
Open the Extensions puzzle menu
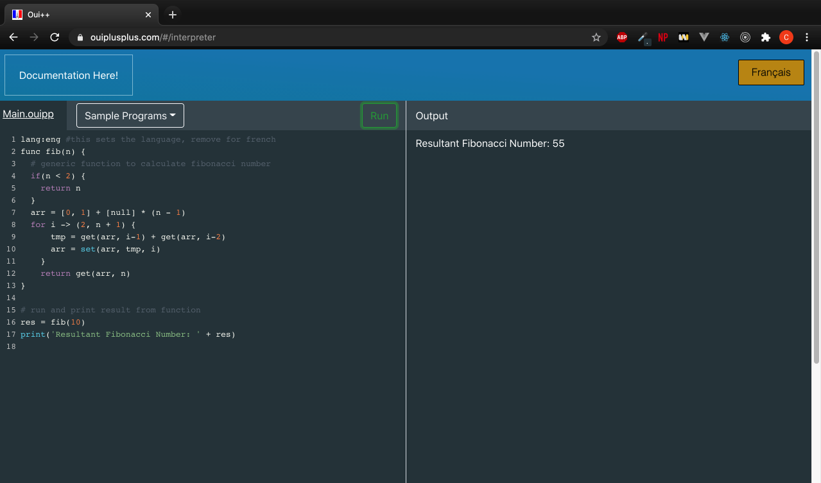pyautogui.click(x=766, y=37)
